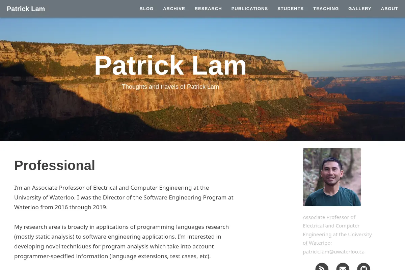Screen dimensions: 405x270
Task: Click the paragraph starting 'My research area'
Action: point(122,241)
